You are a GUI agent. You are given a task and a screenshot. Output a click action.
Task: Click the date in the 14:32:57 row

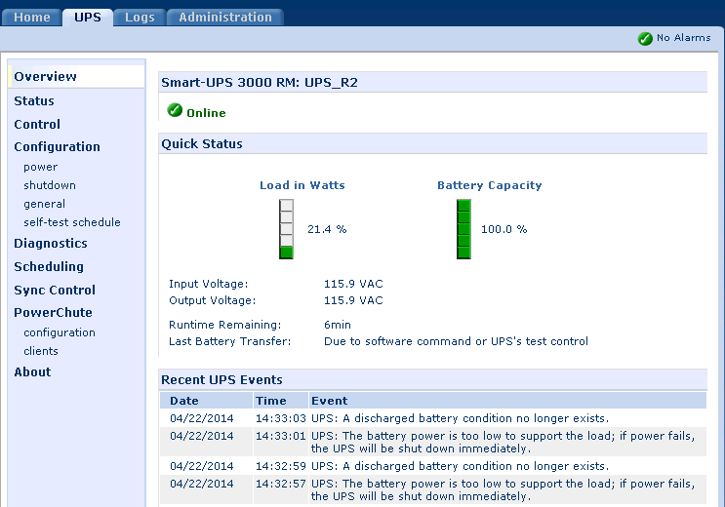point(202,484)
